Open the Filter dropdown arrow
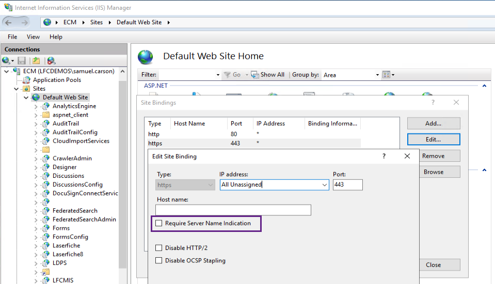 218,75
